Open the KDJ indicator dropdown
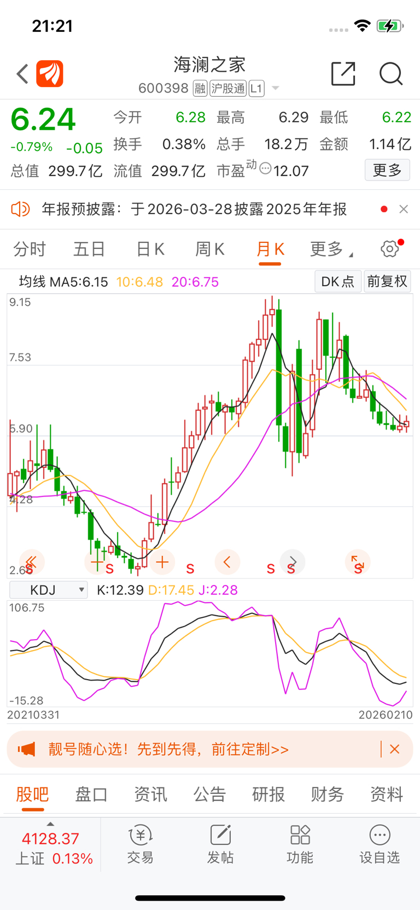The width and height of the screenshot is (420, 910). 49,590
